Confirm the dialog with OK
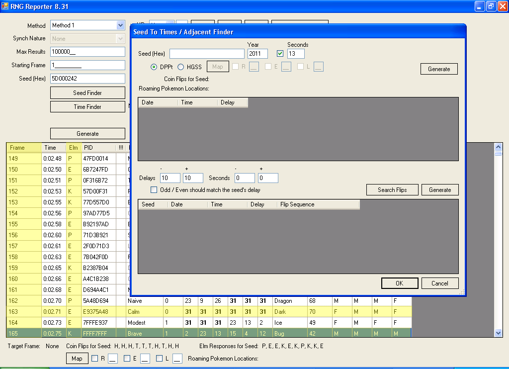This screenshot has height=369, width=509. point(399,283)
